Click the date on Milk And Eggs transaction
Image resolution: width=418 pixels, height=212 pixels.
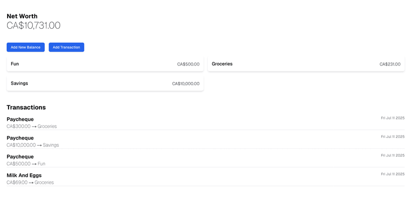coord(392,174)
